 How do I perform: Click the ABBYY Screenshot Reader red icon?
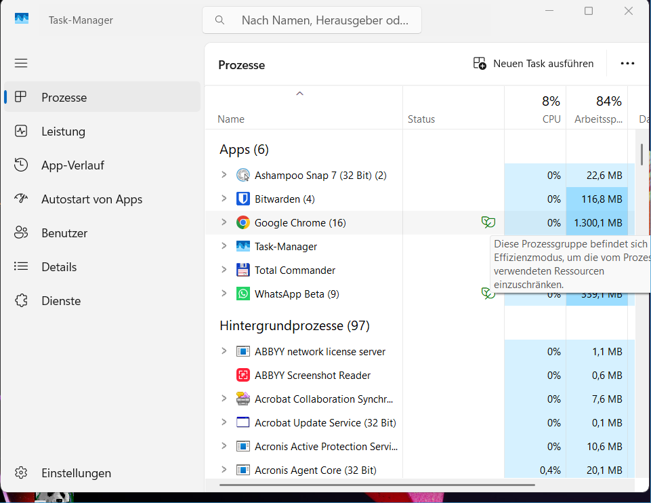(243, 375)
